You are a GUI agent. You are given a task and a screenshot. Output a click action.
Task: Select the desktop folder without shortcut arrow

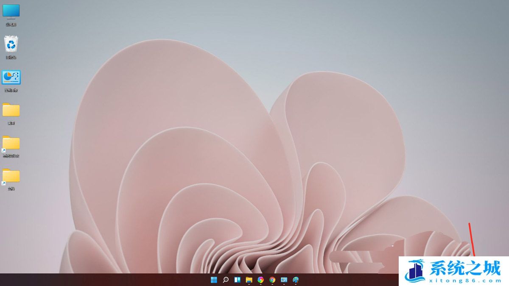pos(11,110)
